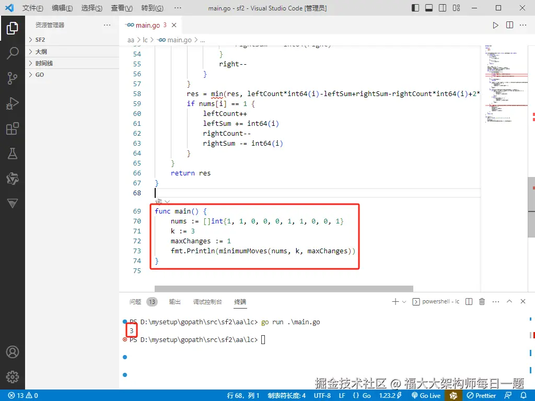Click colored extension icon left of Prettier
Screen dimensions: 535x401
(453, 396)
